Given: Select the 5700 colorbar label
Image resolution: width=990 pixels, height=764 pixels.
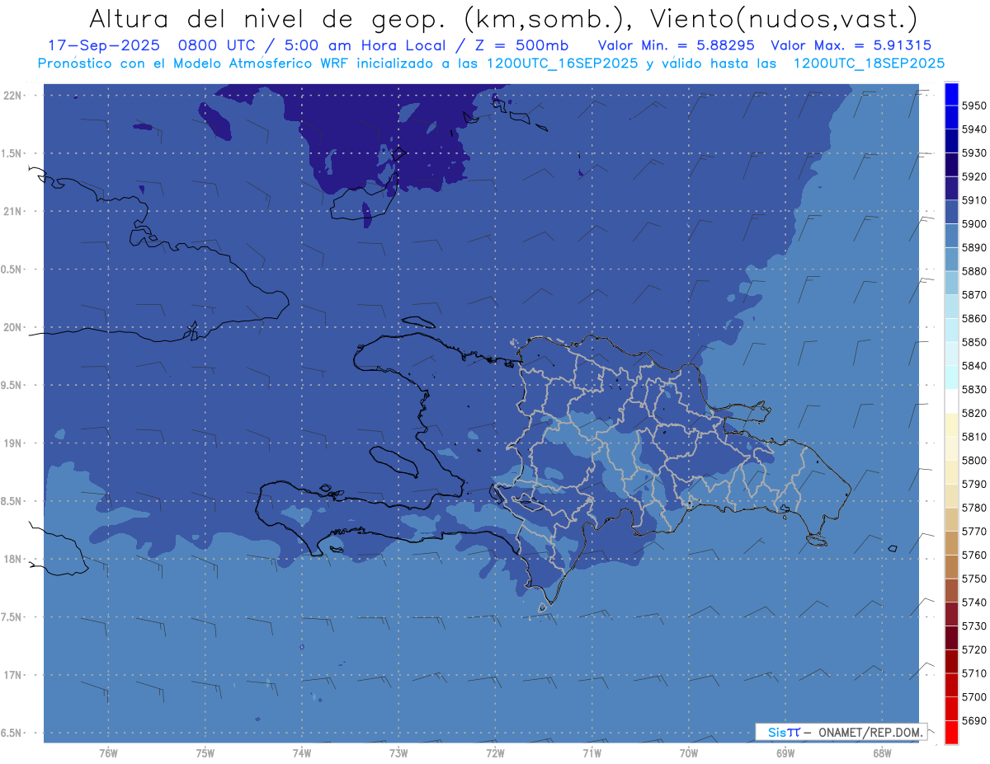Looking at the screenshot, I should pyautogui.click(x=973, y=696).
